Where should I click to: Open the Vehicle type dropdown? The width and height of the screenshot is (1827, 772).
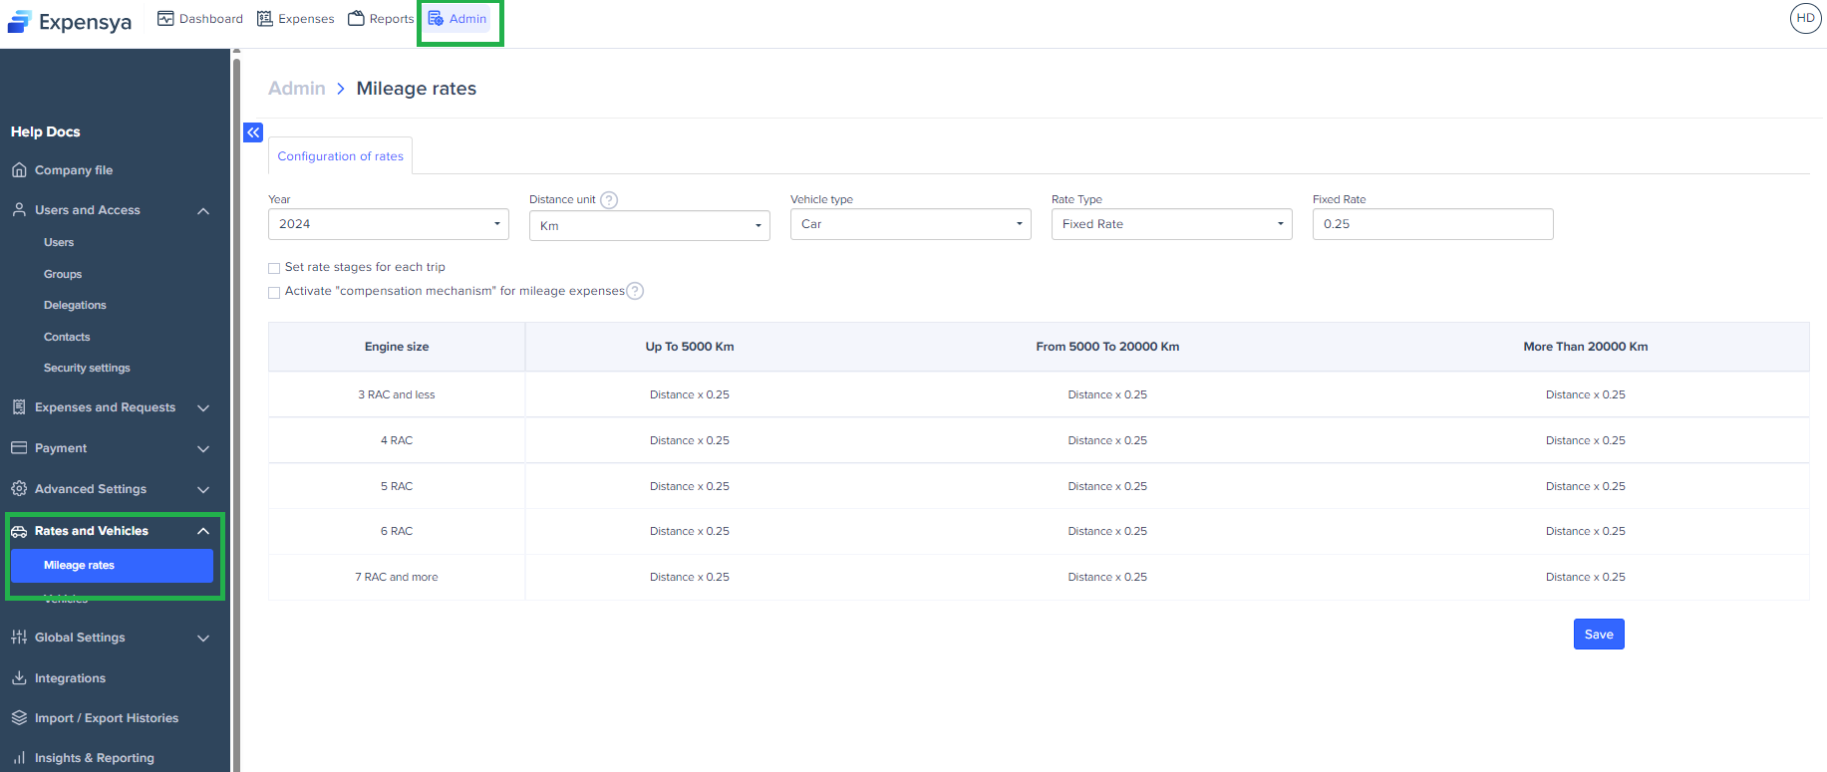[x=910, y=224]
